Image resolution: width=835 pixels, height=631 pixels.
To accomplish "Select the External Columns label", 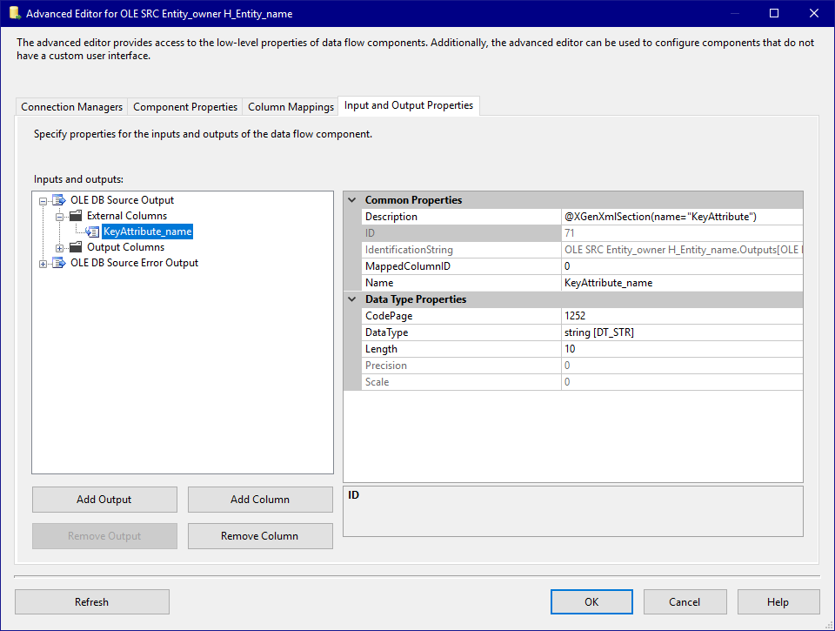I will [127, 215].
